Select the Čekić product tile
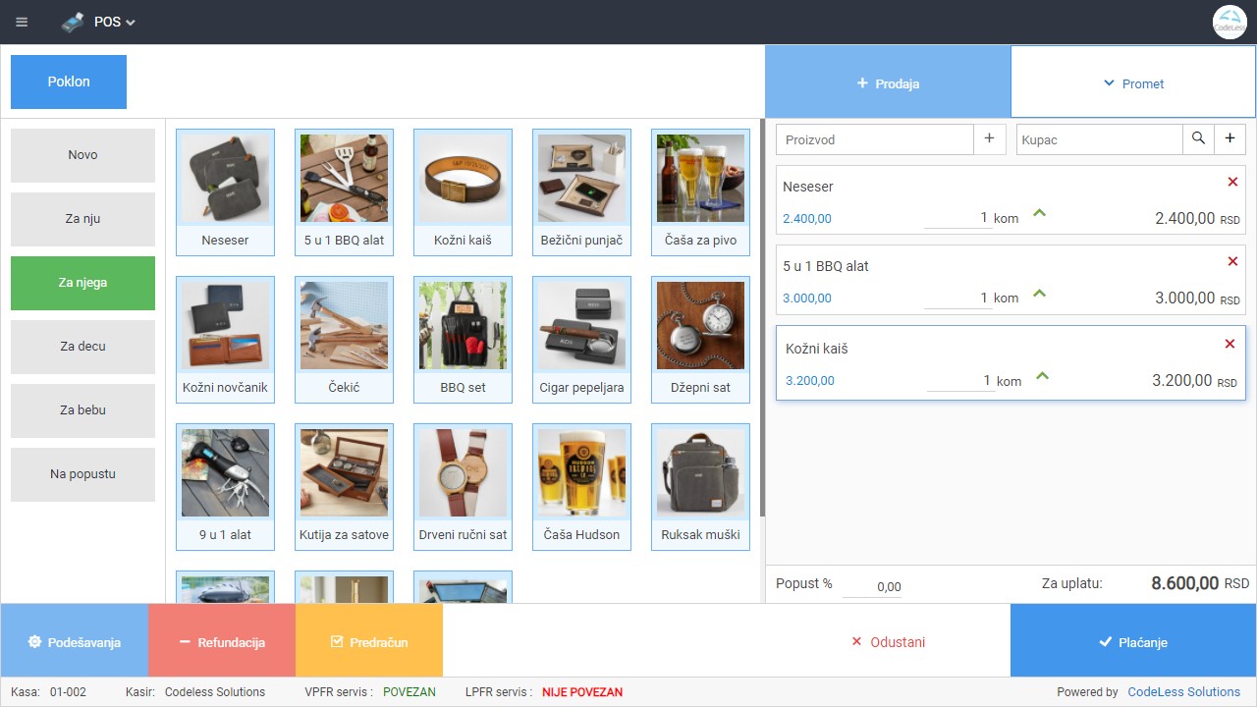The image size is (1257, 707). coord(344,340)
